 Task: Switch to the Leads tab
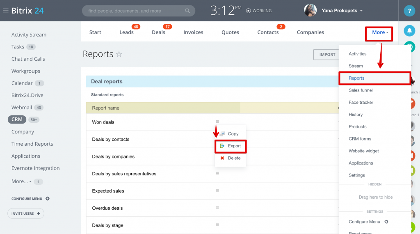[126, 32]
